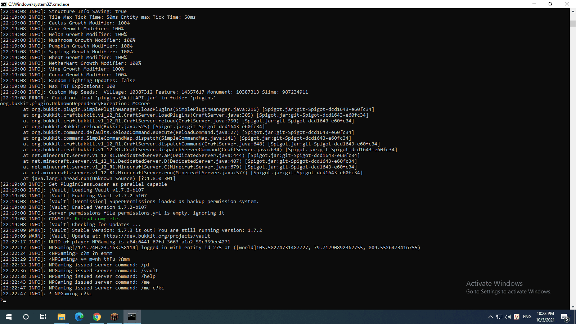Click the 'Max TNT Explosions: 100' line
576x324 pixels.
coord(58,86)
